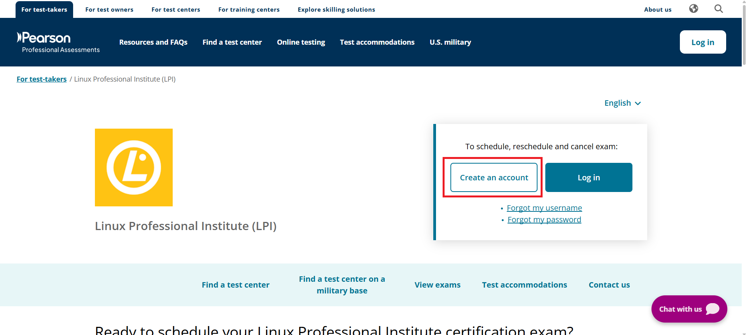Click the Pearson Professional Assessments logo
This screenshot has width=746, height=335.
[x=58, y=42]
